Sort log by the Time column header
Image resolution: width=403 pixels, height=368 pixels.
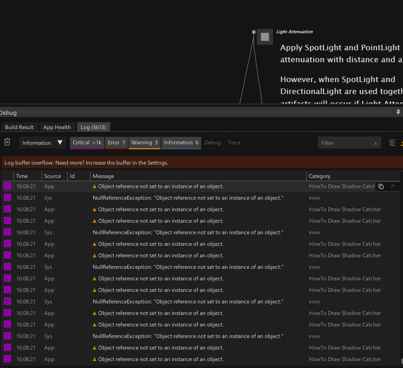click(x=22, y=176)
